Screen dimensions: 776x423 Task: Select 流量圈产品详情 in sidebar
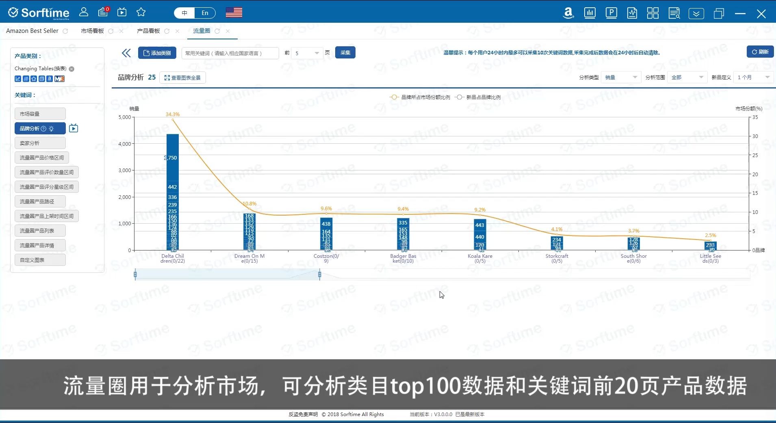[x=40, y=245]
